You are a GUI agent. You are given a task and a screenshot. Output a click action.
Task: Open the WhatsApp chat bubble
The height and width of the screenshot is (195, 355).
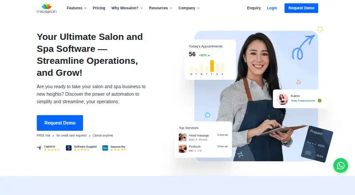point(340,165)
